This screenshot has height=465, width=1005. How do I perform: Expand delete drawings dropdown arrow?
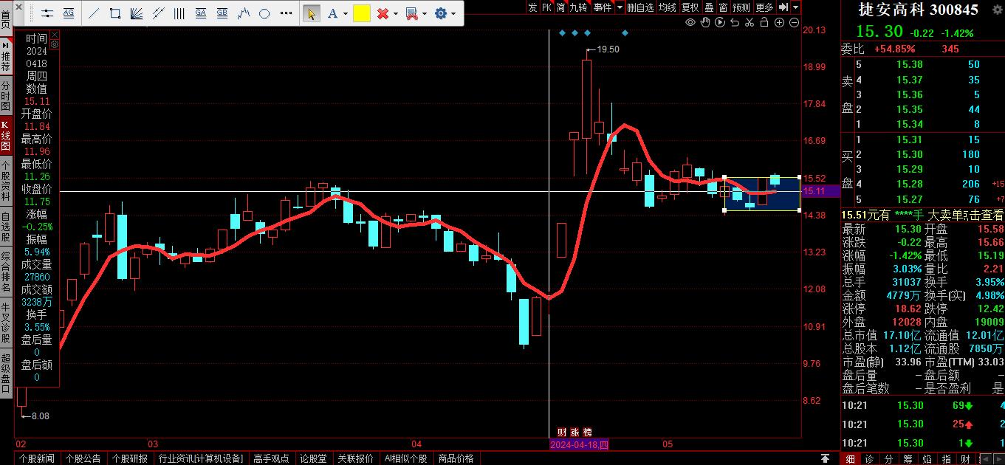point(396,14)
